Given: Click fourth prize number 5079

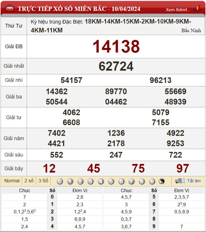Looking at the screenshot, I should pyautogui.click(x=160, y=112).
